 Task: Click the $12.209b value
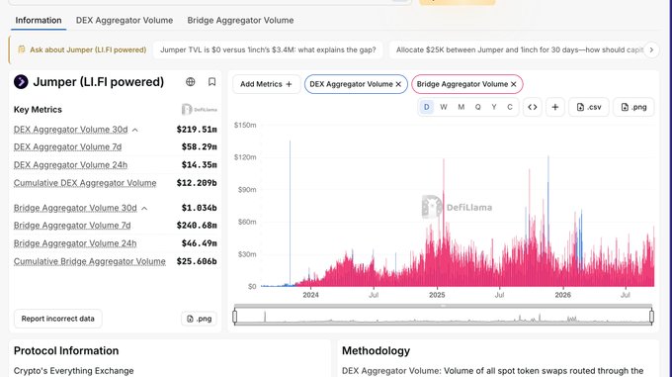(x=197, y=183)
